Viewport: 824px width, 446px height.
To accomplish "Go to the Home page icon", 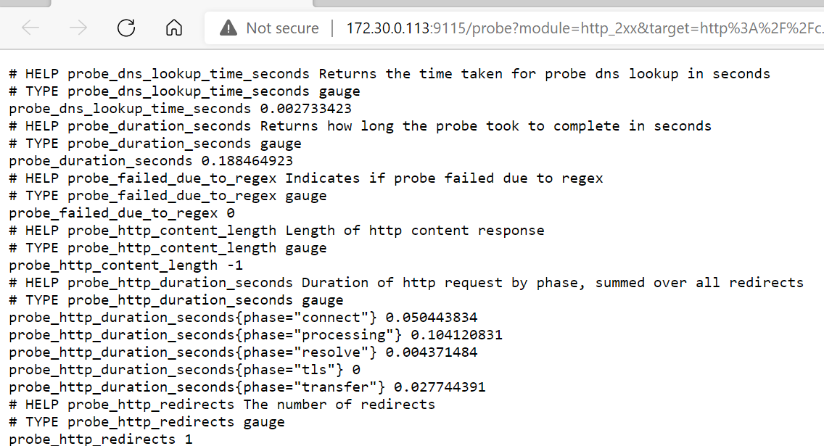I will (x=174, y=28).
